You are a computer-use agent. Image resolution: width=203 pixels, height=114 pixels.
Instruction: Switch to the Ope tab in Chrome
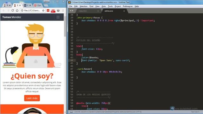tap(38, 5)
